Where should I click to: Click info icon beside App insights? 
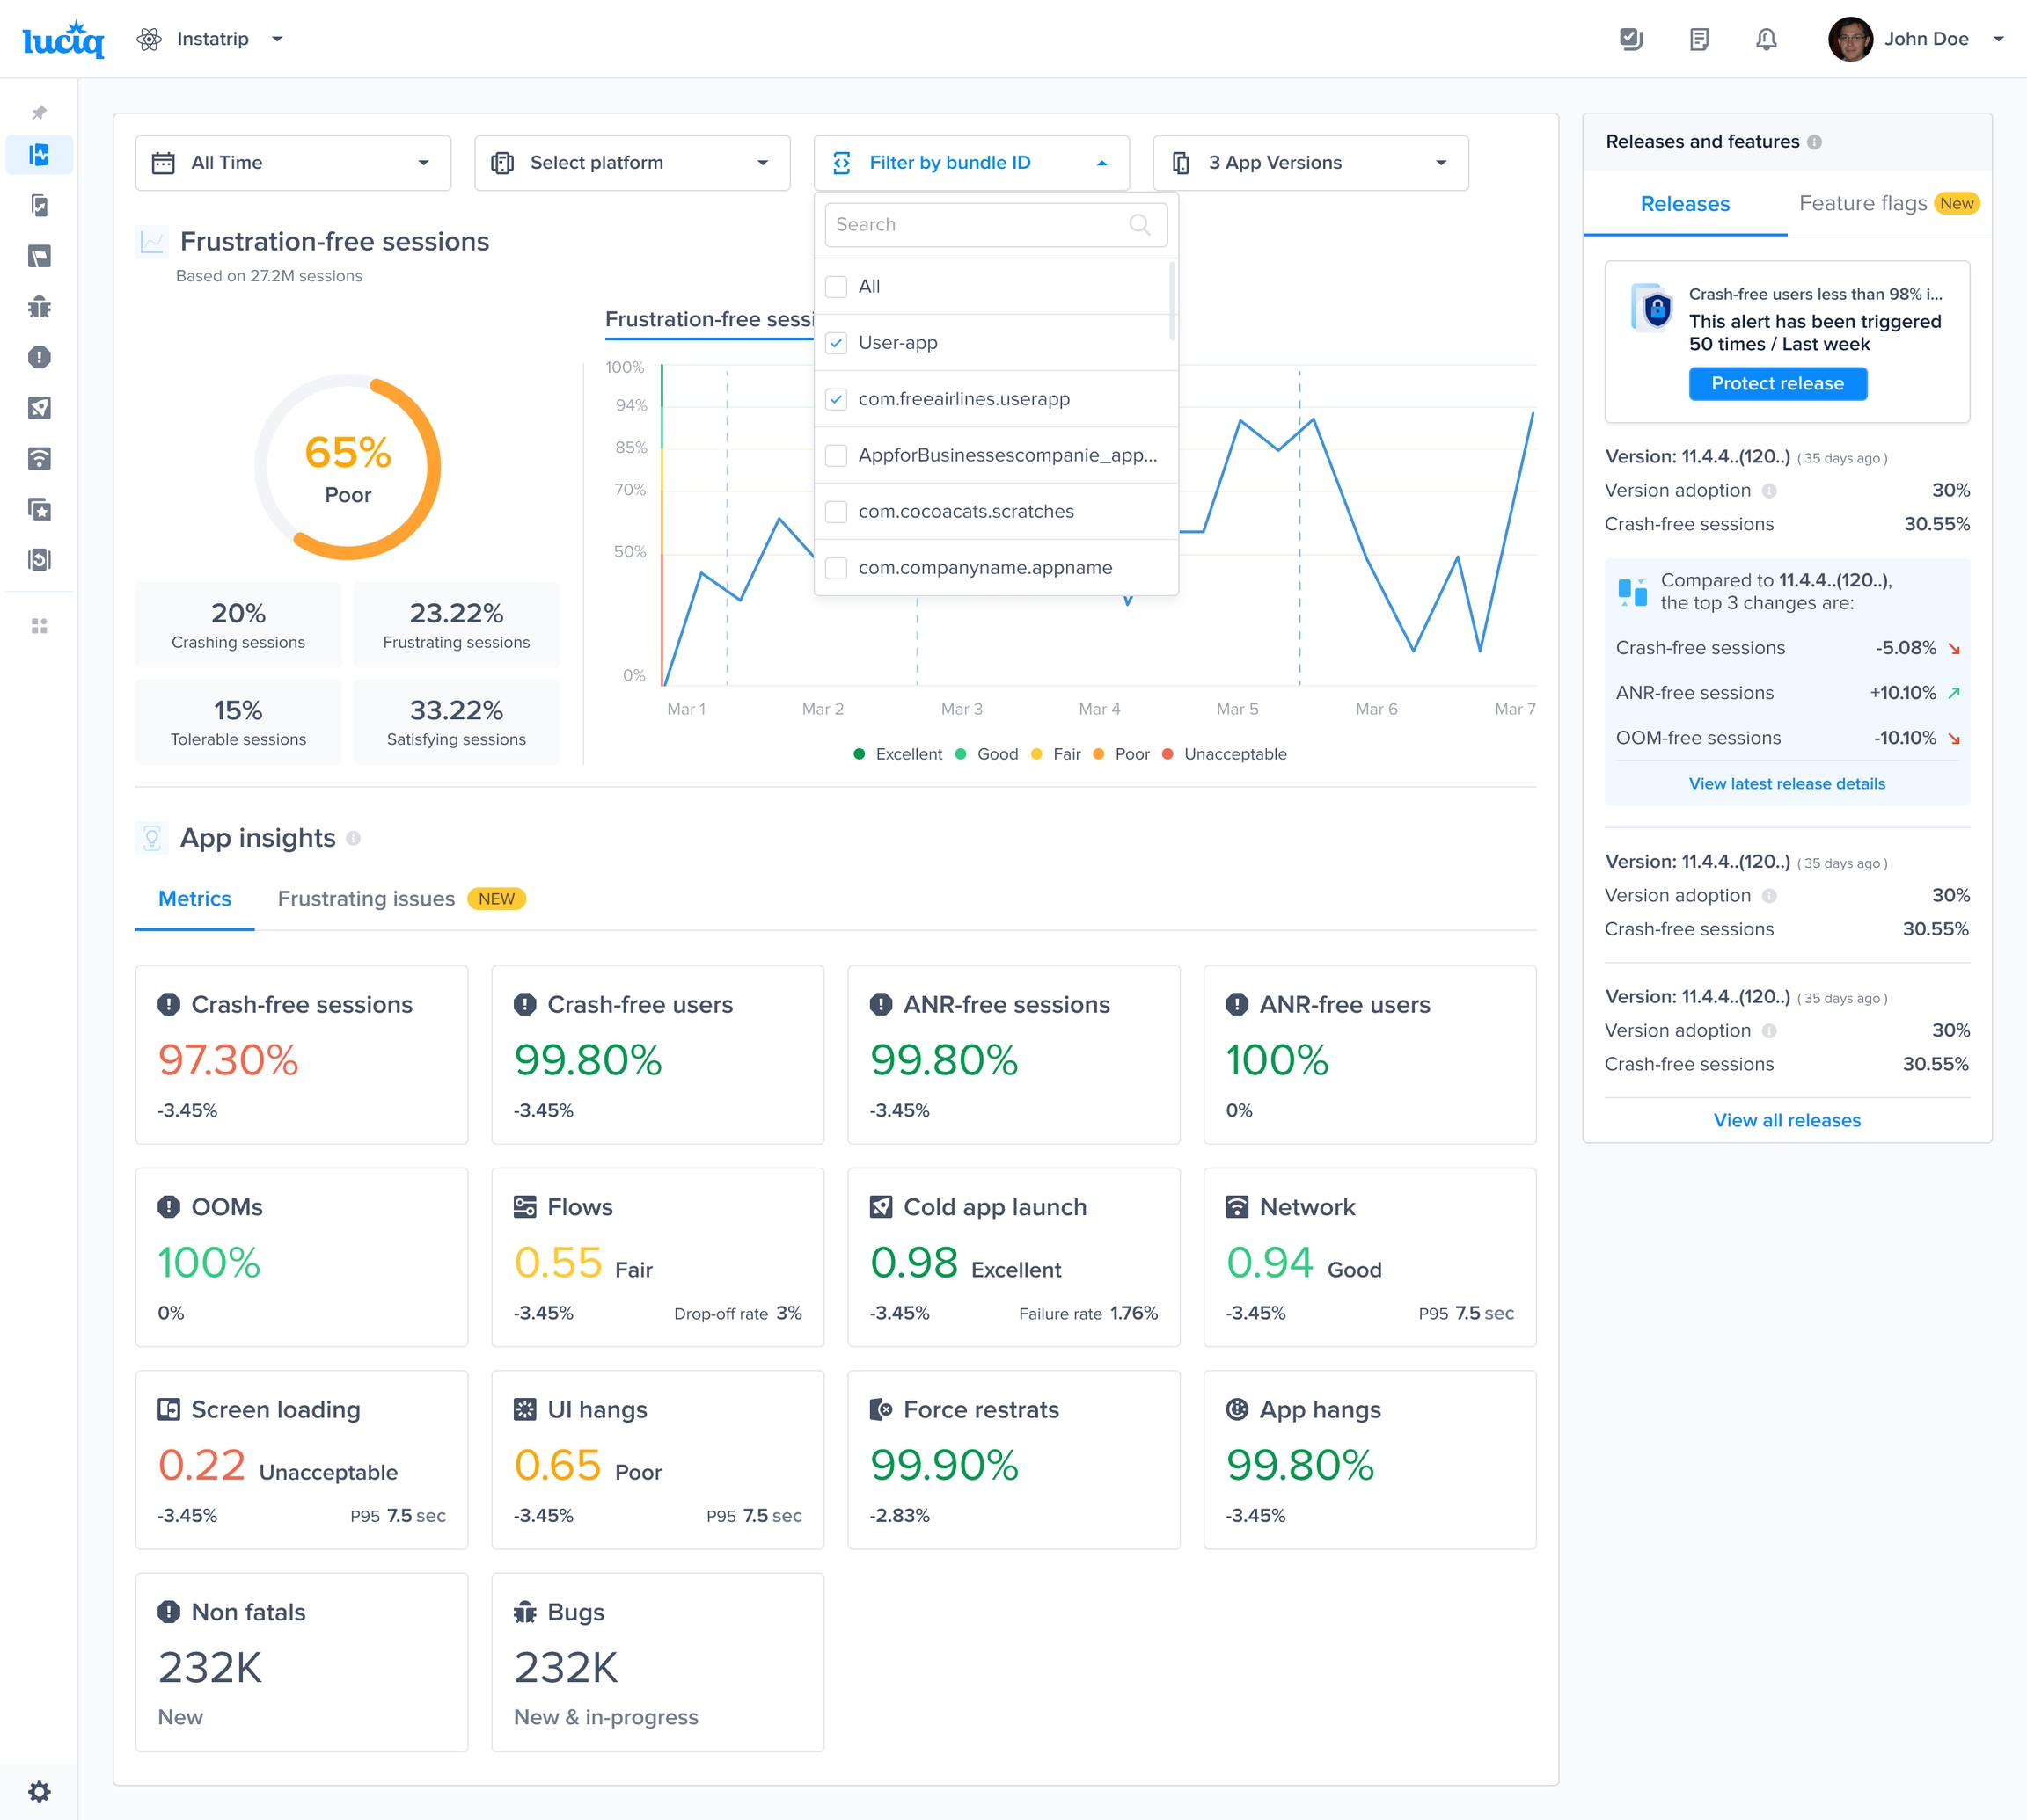(353, 838)
